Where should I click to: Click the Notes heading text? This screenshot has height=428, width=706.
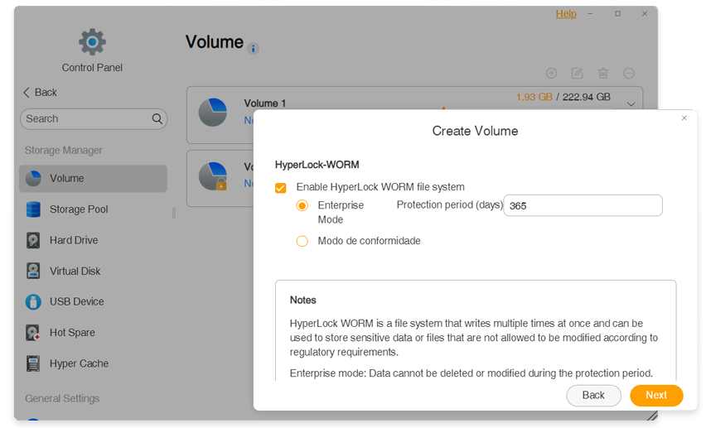tap(303, 301)
